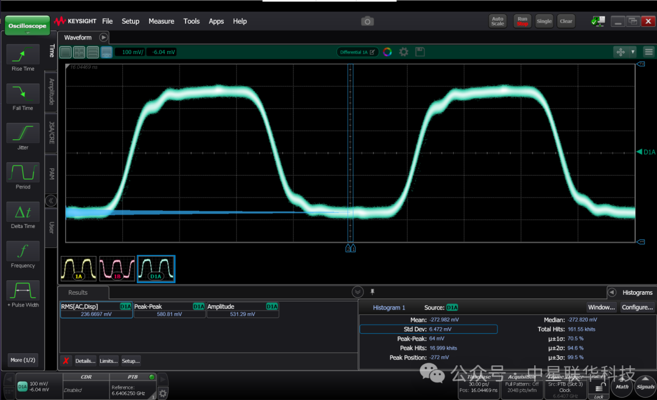Click the Auto Scale button
657x400 pixels.
click(498, 21)
